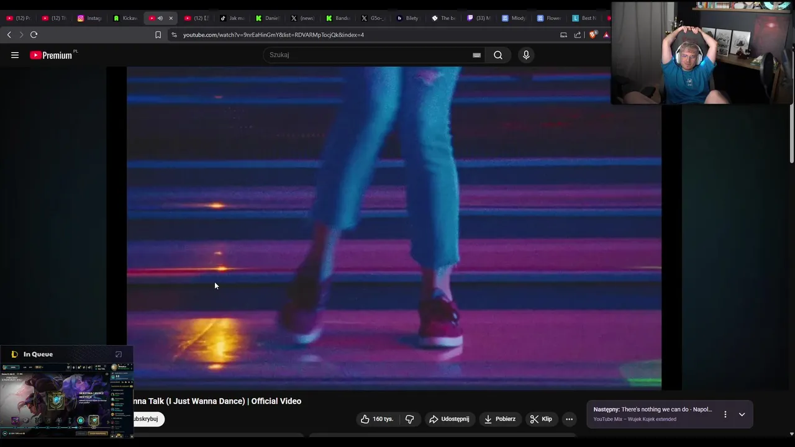Go back with the browser back arrow
795x447 pixels.
[x=9, y=35]
